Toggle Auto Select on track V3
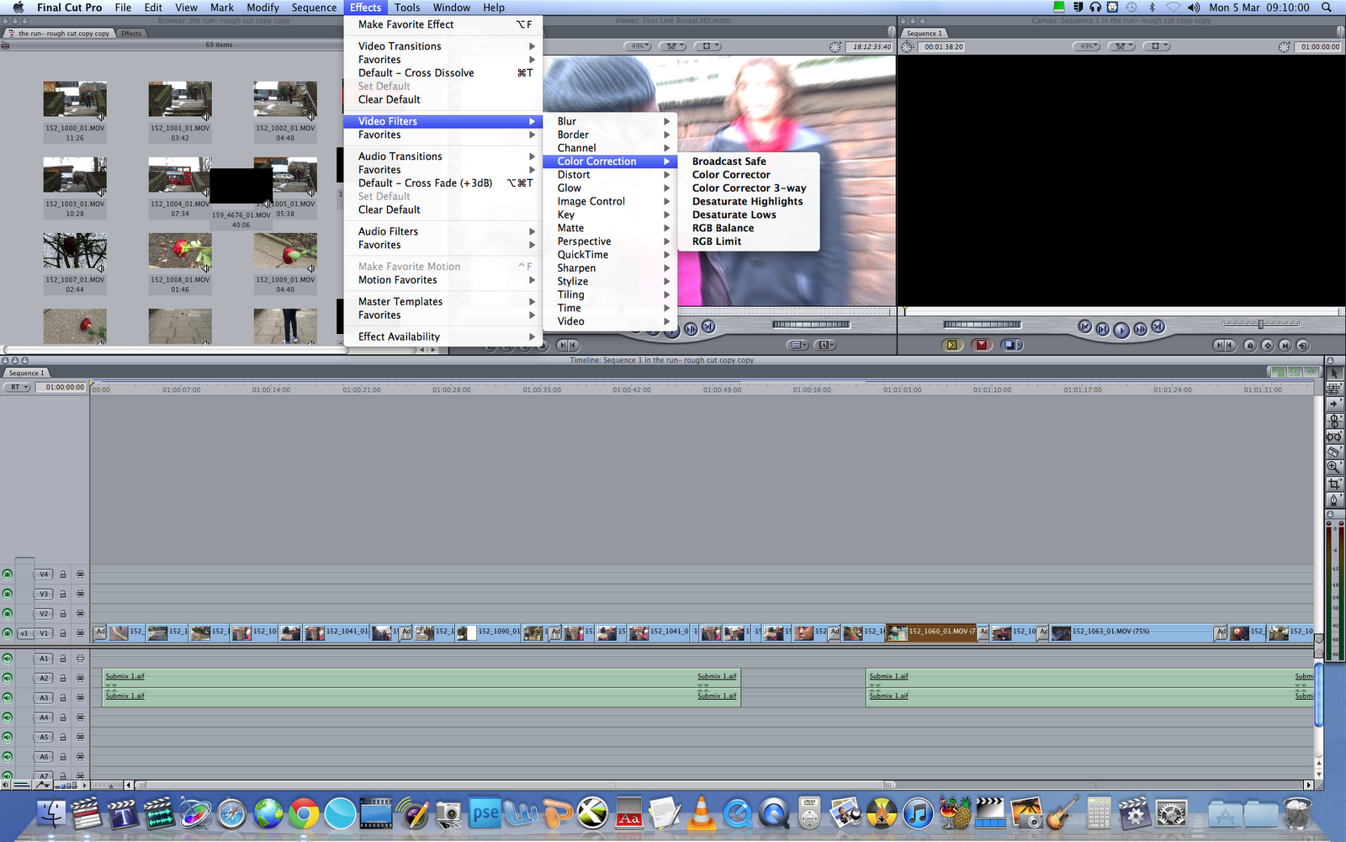The width and height of the screenshot is (1346, 842). point(80,594)
